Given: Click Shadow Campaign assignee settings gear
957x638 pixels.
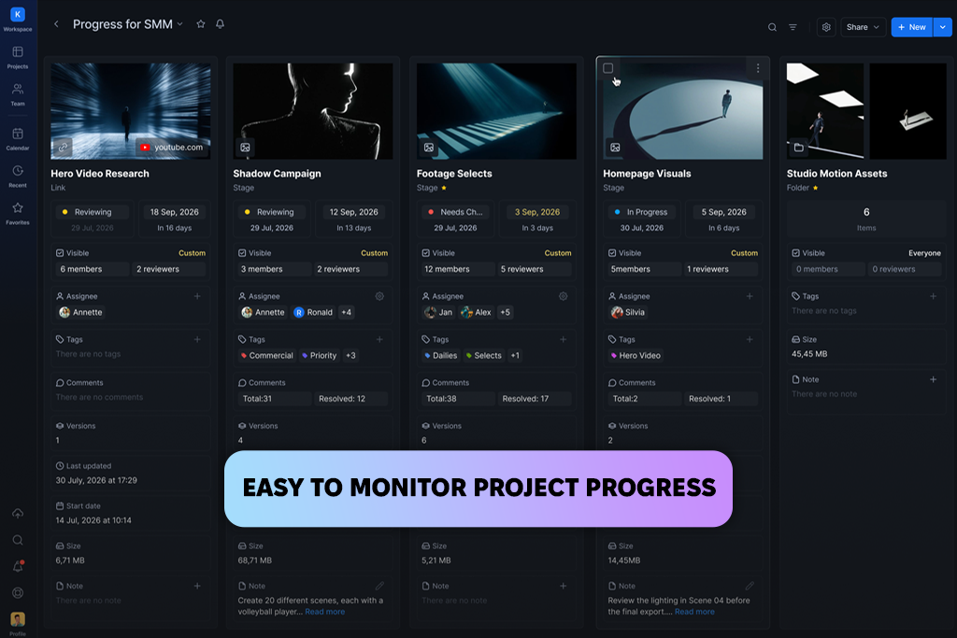Looking at the screenshot, I should 379,296.
